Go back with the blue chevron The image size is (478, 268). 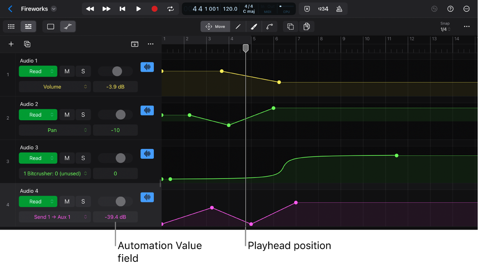(x=10, y=9)
